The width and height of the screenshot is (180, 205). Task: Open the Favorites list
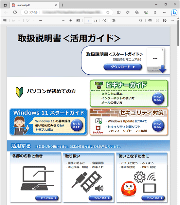(128, 12)
